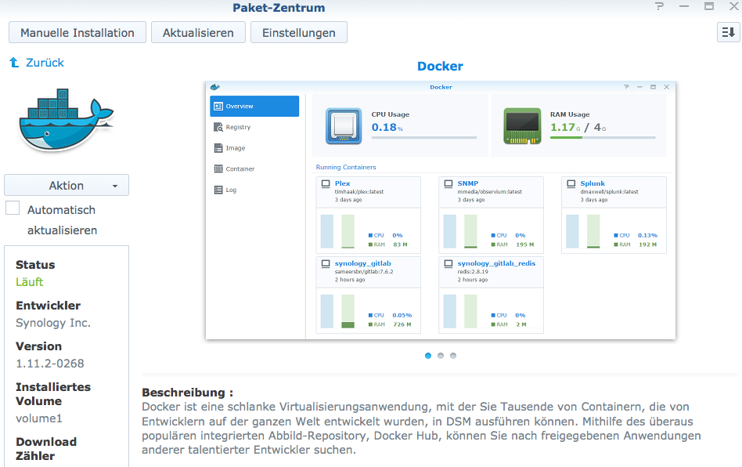
Task: Click the Plex CPU/RAM usage chart
Action: click(368, 230)
